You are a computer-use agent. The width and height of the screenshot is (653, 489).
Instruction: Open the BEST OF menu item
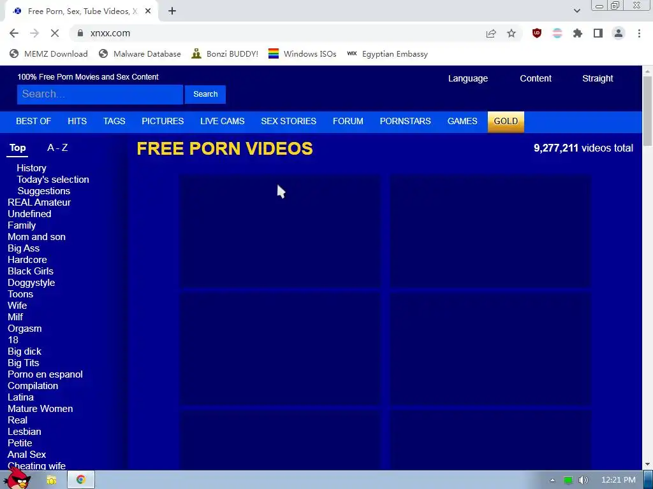click(x=33, y=122)
